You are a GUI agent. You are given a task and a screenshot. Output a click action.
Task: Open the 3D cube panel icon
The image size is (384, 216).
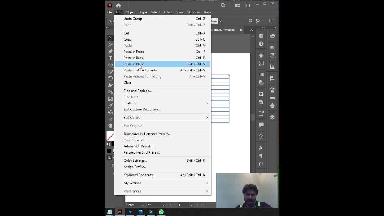[x=261, y=137]
